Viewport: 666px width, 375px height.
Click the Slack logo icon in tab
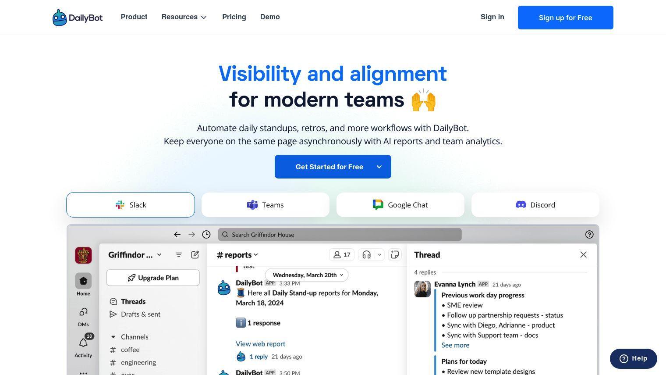click(120, 205)
